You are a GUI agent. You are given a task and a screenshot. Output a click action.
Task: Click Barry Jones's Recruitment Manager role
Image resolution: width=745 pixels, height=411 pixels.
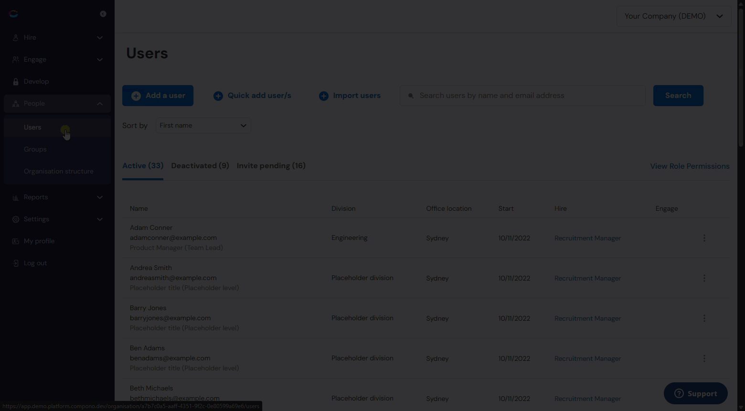click(587, 318)
